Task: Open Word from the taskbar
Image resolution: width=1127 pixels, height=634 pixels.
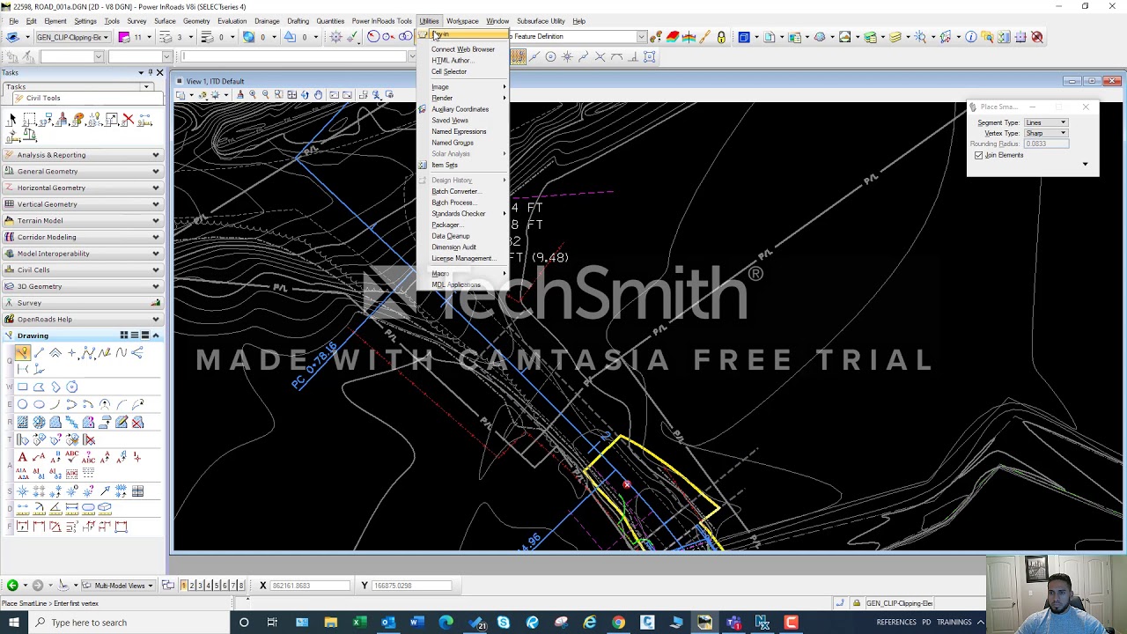Action: point(416,623)
